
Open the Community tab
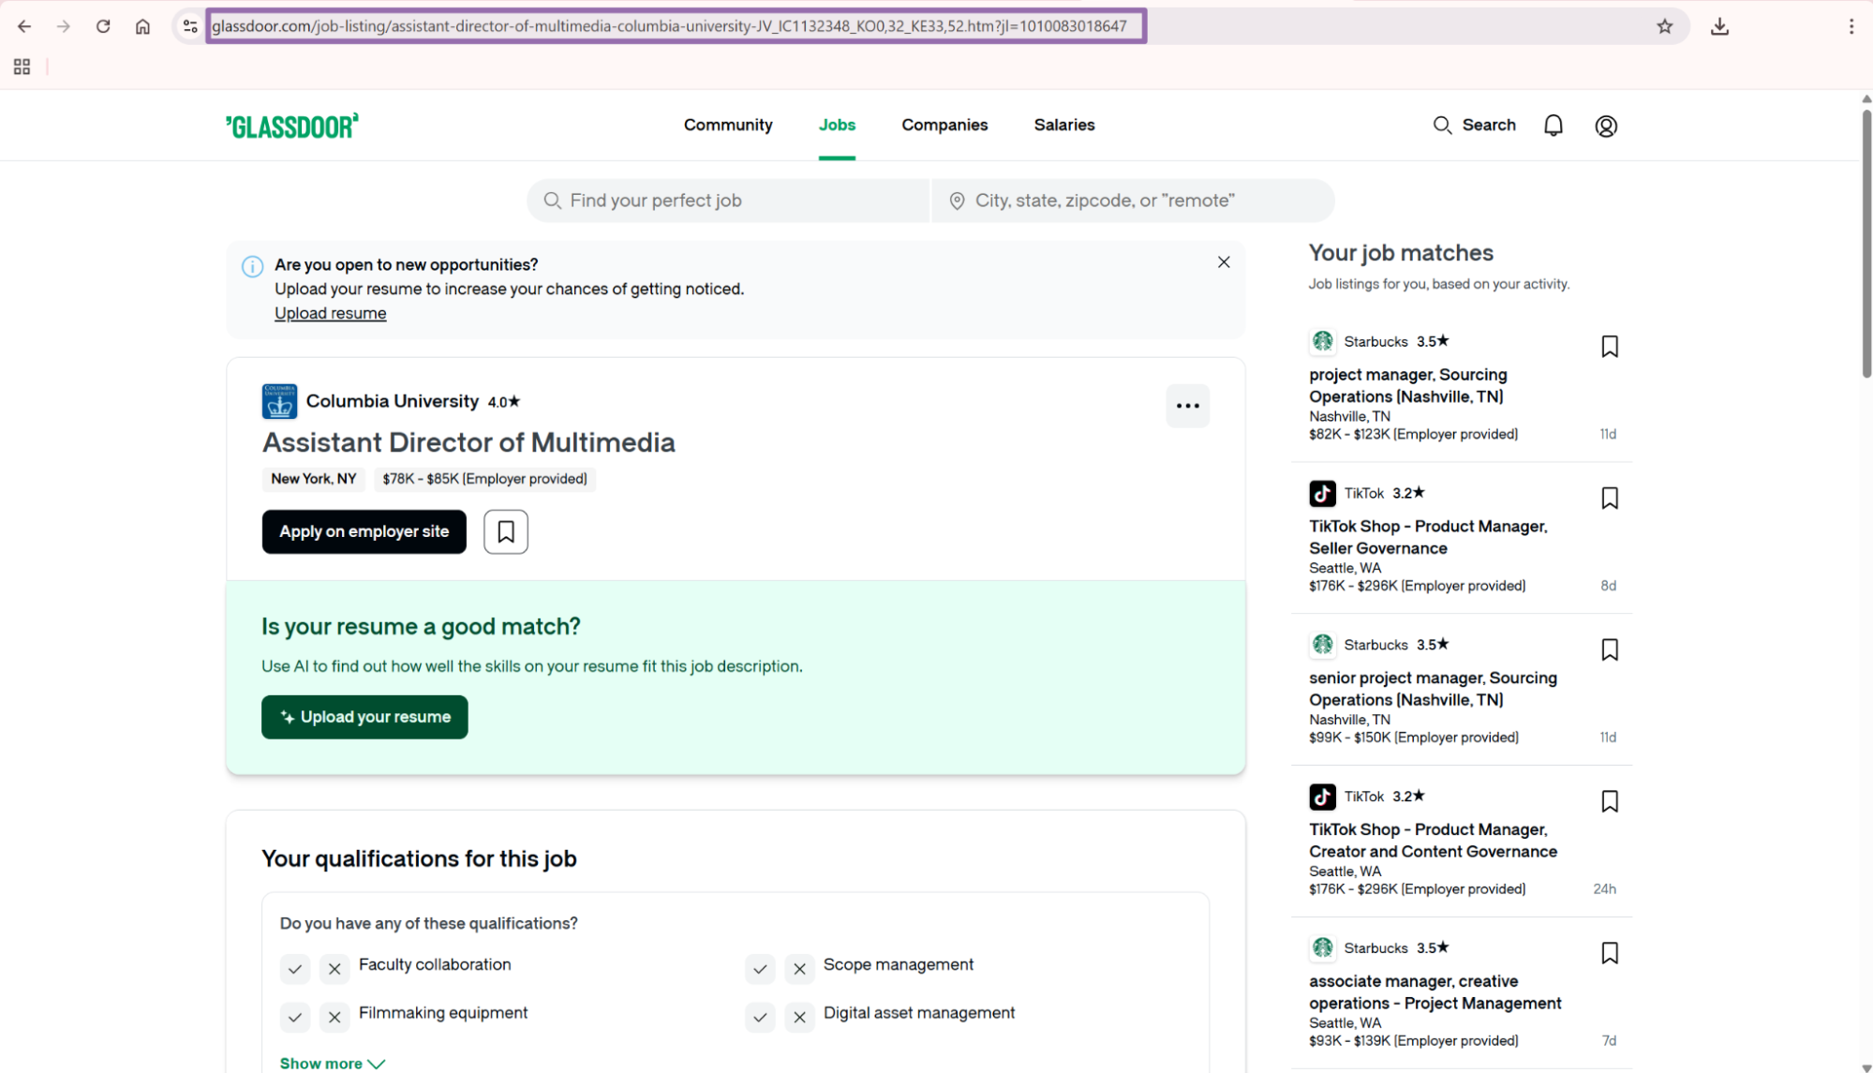click(728, 125)
